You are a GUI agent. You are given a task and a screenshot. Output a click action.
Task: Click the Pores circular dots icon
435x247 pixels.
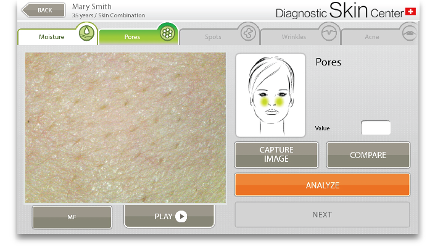point(167,33)
